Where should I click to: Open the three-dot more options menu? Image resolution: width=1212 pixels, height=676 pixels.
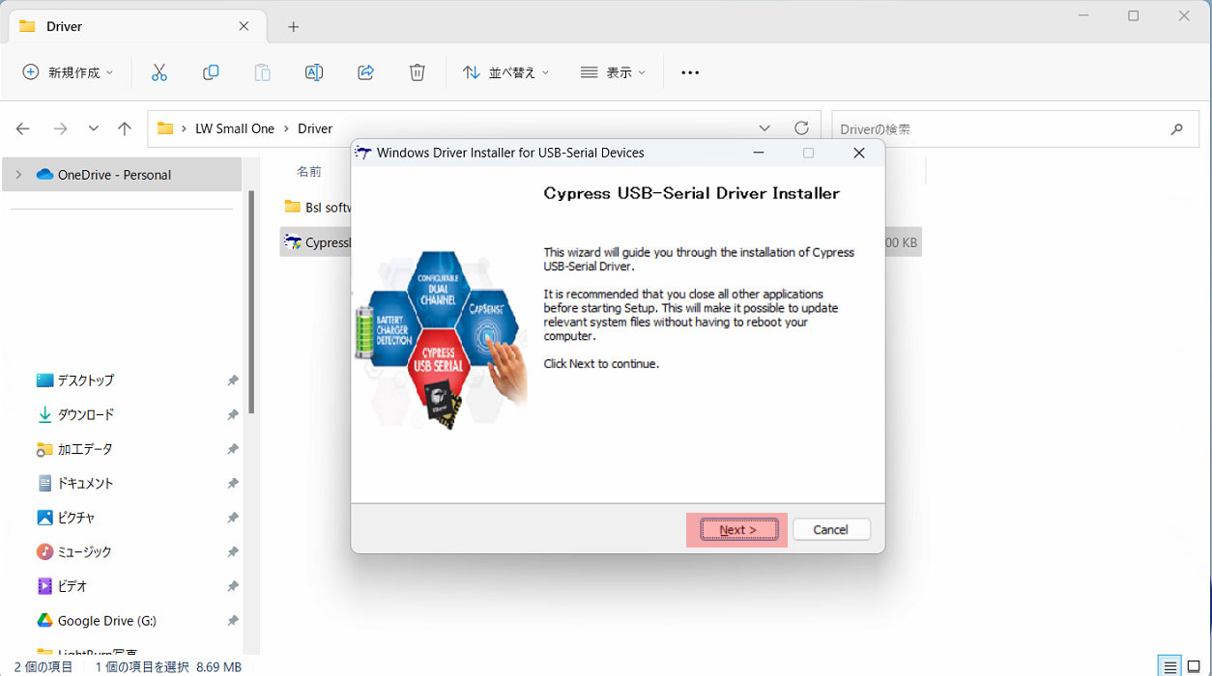690,72
